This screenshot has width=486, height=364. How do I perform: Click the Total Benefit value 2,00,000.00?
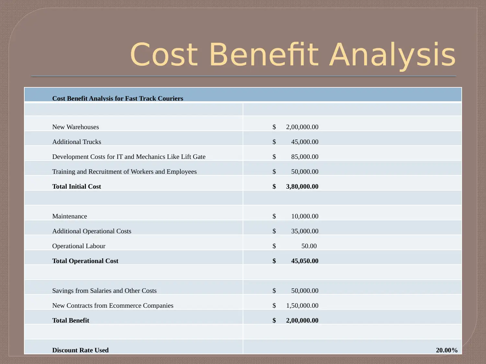point(302,320)
